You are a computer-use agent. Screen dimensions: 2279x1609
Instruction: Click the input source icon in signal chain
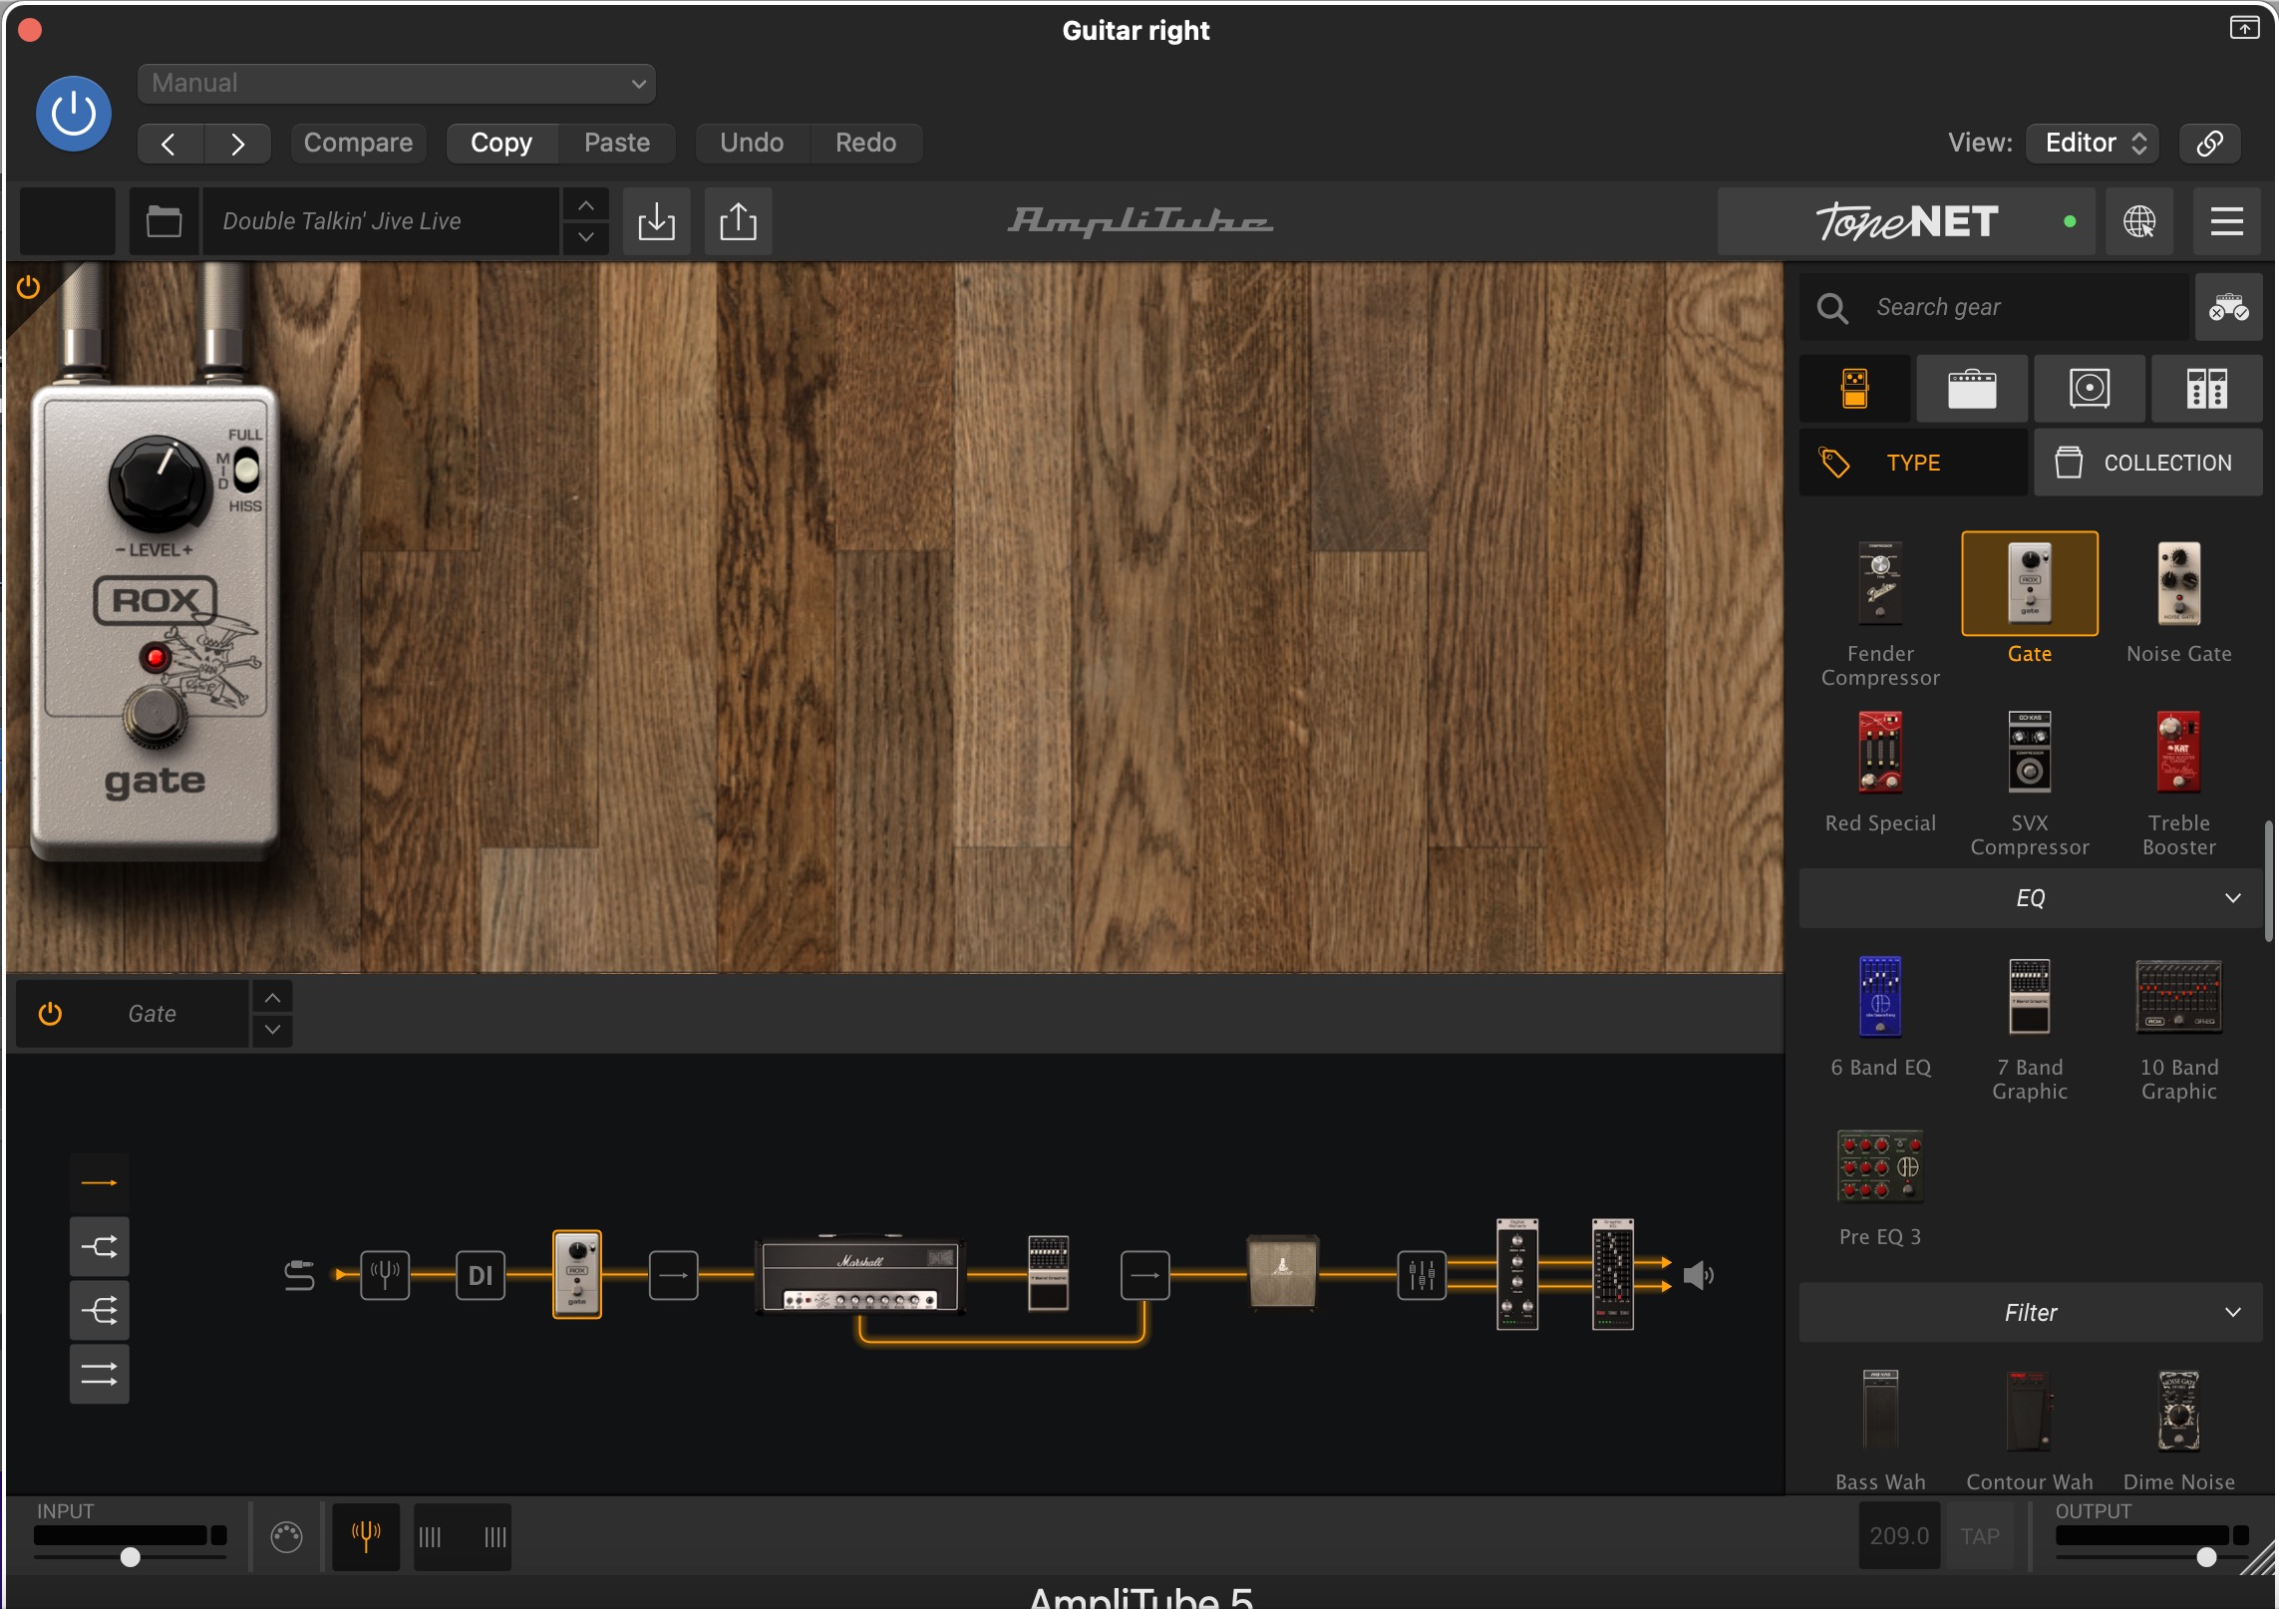pyautogui.click(x=299, y=1275)
